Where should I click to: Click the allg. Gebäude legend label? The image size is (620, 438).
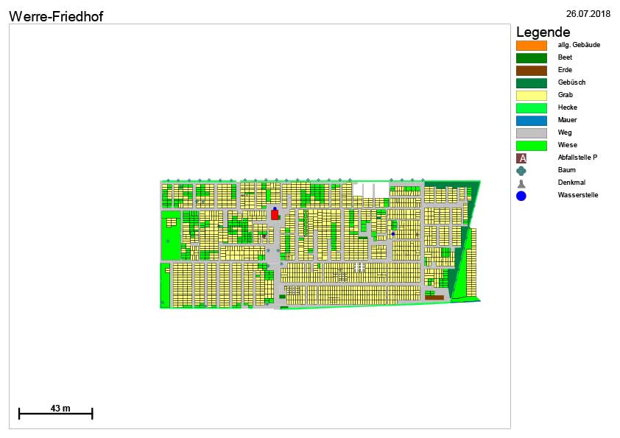point(579,45)
